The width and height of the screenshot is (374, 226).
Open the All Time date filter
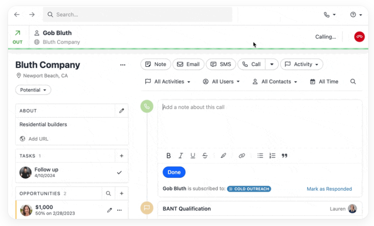[x=324, y=81]
